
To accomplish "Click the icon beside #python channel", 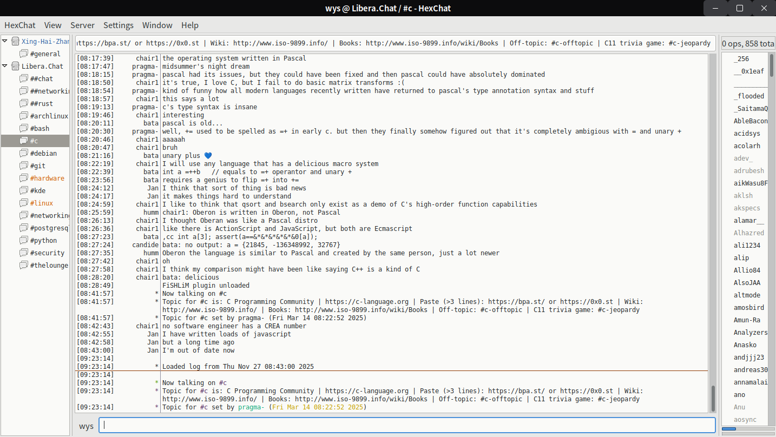I will coord(23,241).
